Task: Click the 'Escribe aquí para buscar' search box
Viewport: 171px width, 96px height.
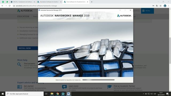Action: [x=24, y=94]
